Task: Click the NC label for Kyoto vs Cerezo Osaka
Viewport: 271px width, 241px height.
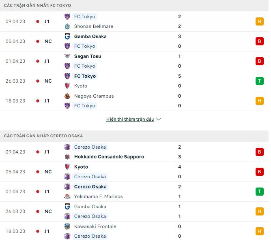Action: coord(48,172)
